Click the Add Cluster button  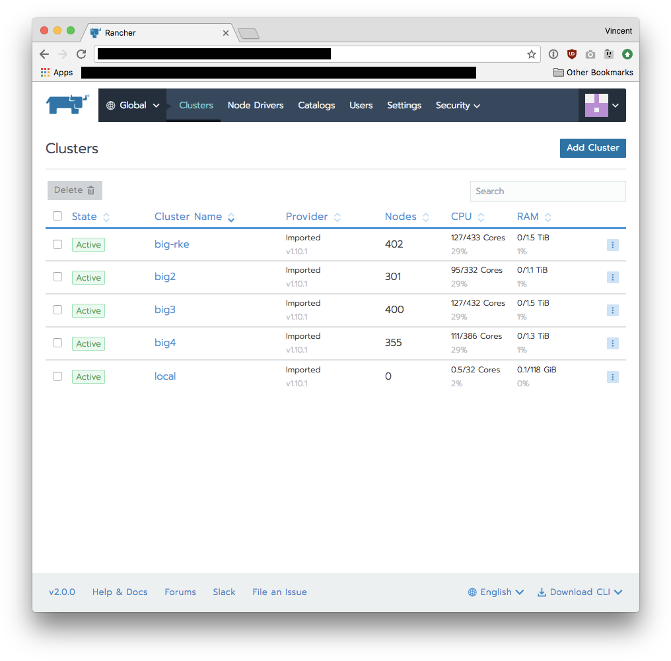[x=592, y=148]
